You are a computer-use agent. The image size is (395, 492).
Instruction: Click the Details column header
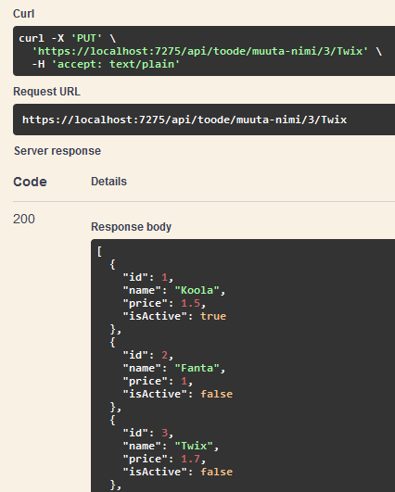pos(108,182)
